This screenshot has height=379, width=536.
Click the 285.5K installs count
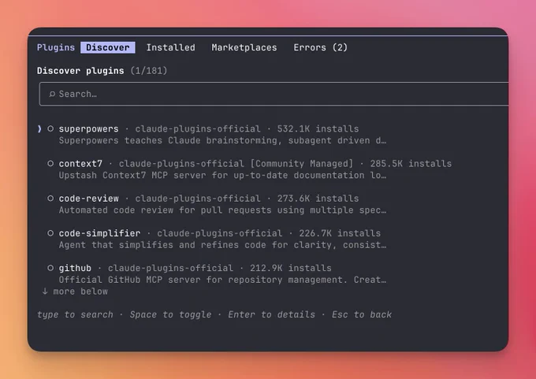coord(411,164)
